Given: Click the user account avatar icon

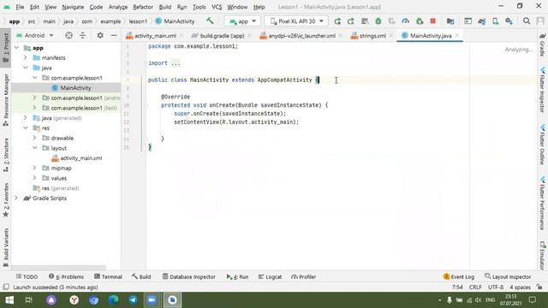Looking at the screenshot, I should click(540, 21).
